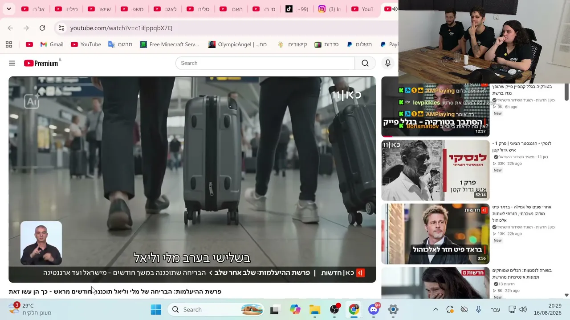This screenshot has height=320, width=570.
Task: Navigate forward in browser history
Action: pyautogui.click(x=26, y=28)
